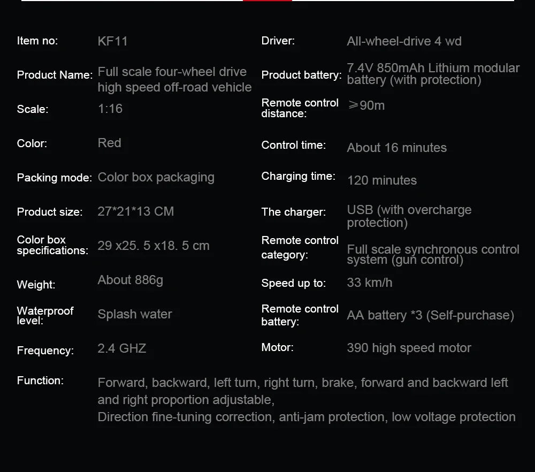Select the 'About 16 minutes' control time
This screenshot has height=472, width=535.
coord(396,148)
